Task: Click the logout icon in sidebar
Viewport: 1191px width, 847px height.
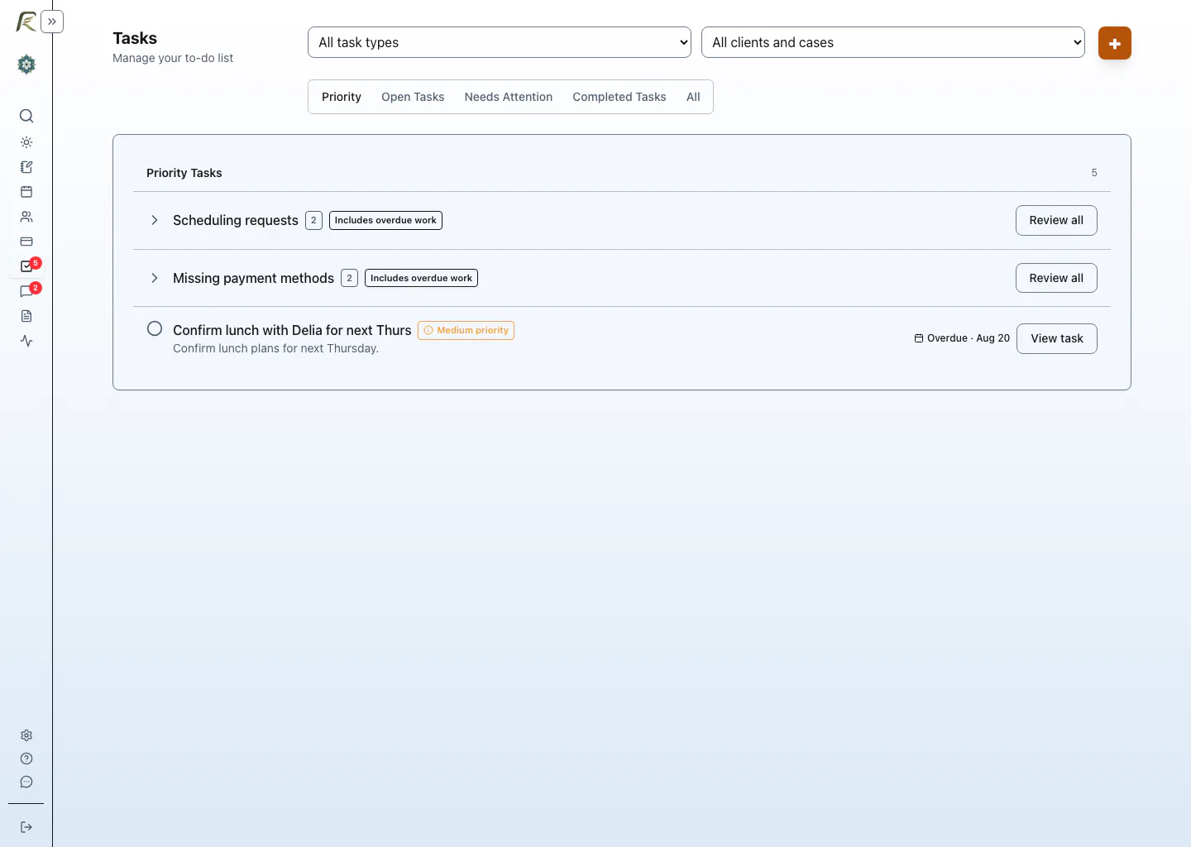Action: pos(26,827)
